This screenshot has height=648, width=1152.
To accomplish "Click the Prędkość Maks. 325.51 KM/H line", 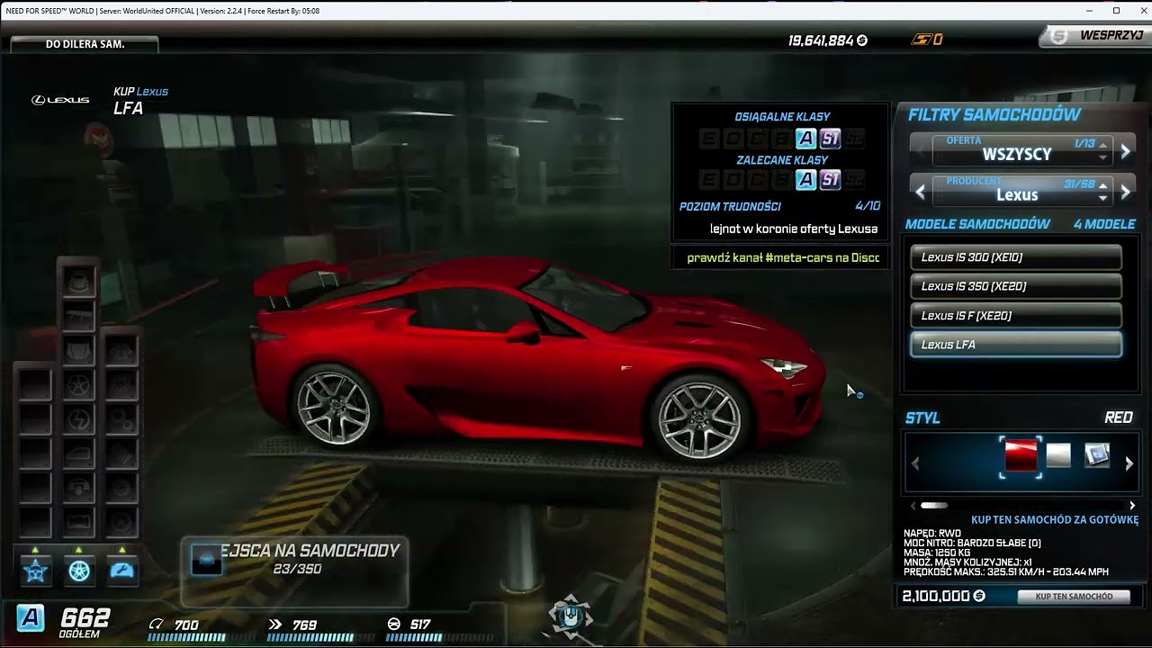I will [1006, 571].
